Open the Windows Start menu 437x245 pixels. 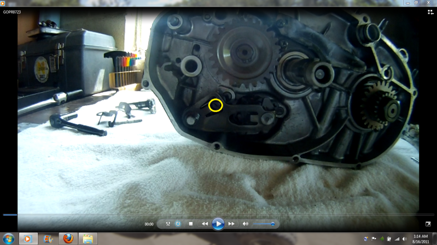click(x=8, y=239)
